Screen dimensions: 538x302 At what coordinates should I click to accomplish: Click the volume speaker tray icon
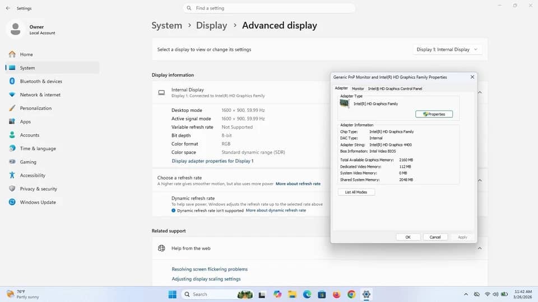pos(495,294)
